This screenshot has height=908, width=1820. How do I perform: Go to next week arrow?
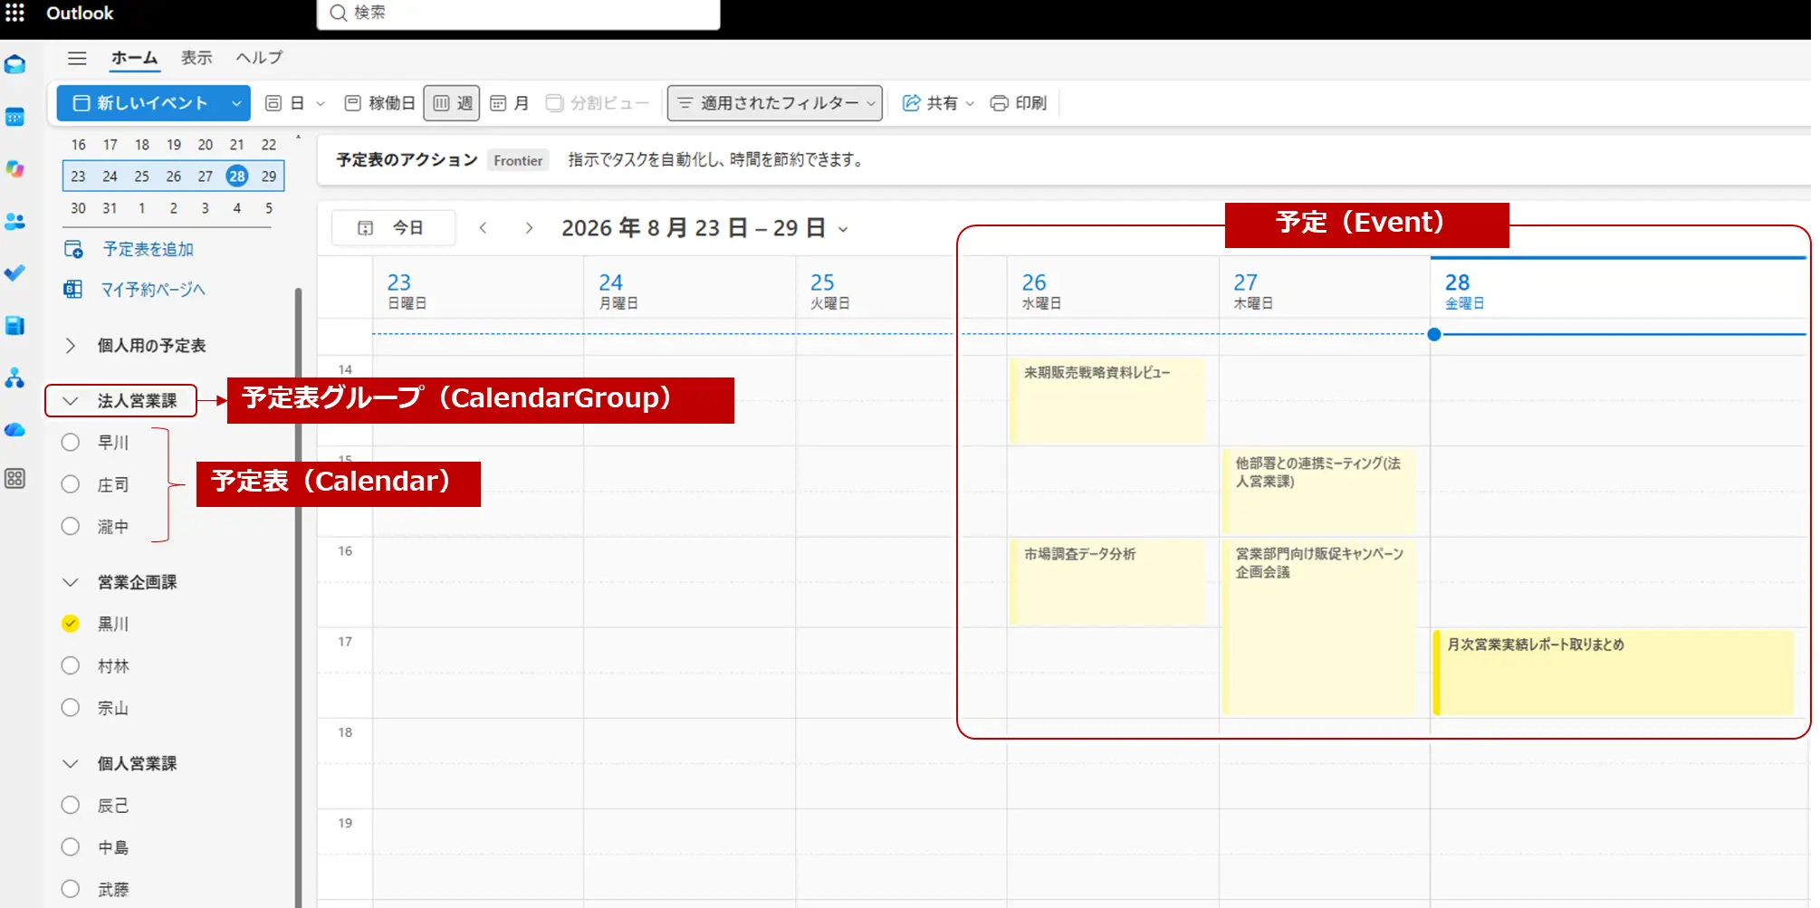[x=529, y=228]
